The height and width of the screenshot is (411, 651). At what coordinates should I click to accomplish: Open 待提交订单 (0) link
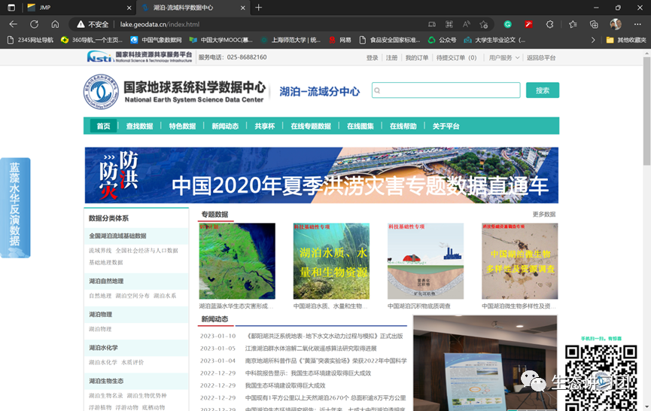[456, 58]
